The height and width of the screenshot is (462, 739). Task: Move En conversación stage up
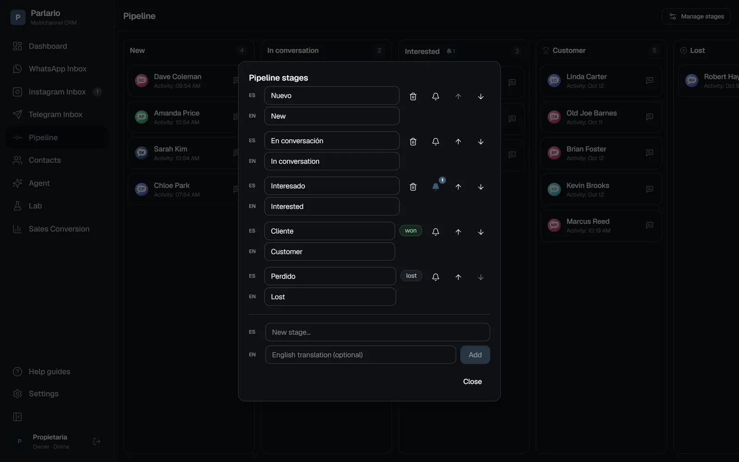pyautogui.click(x=458, y=141)
